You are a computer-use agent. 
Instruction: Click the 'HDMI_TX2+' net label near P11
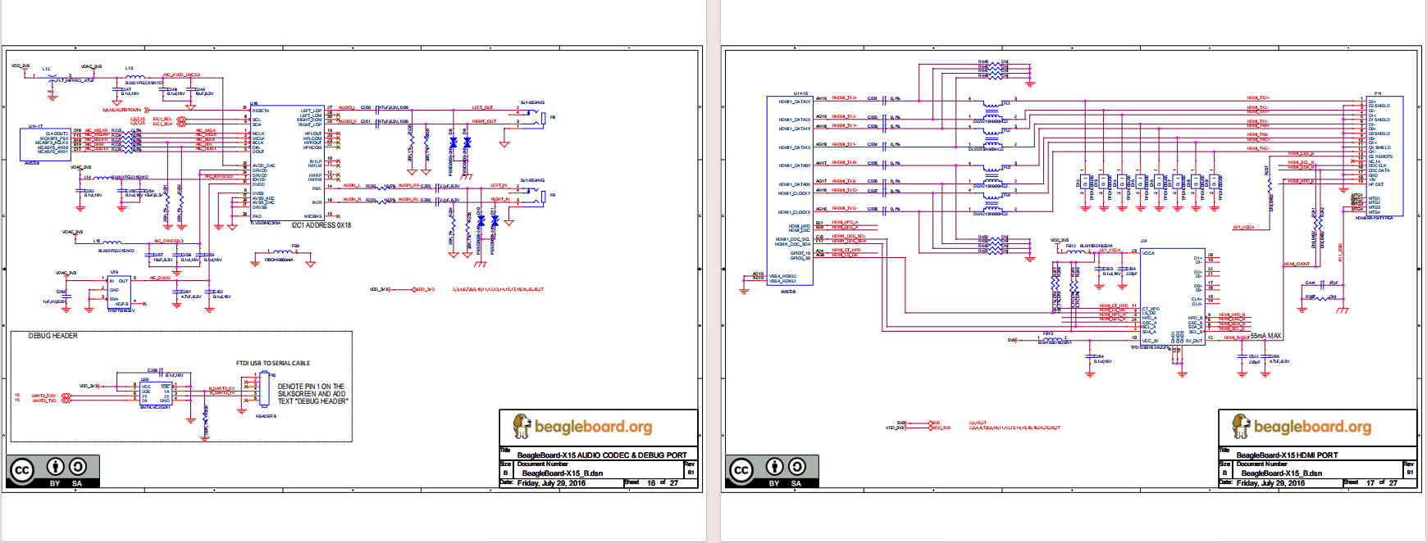click(1258, 98)
